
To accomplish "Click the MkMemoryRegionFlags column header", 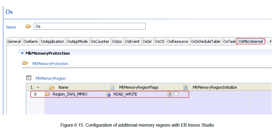I will coord(136,87).
